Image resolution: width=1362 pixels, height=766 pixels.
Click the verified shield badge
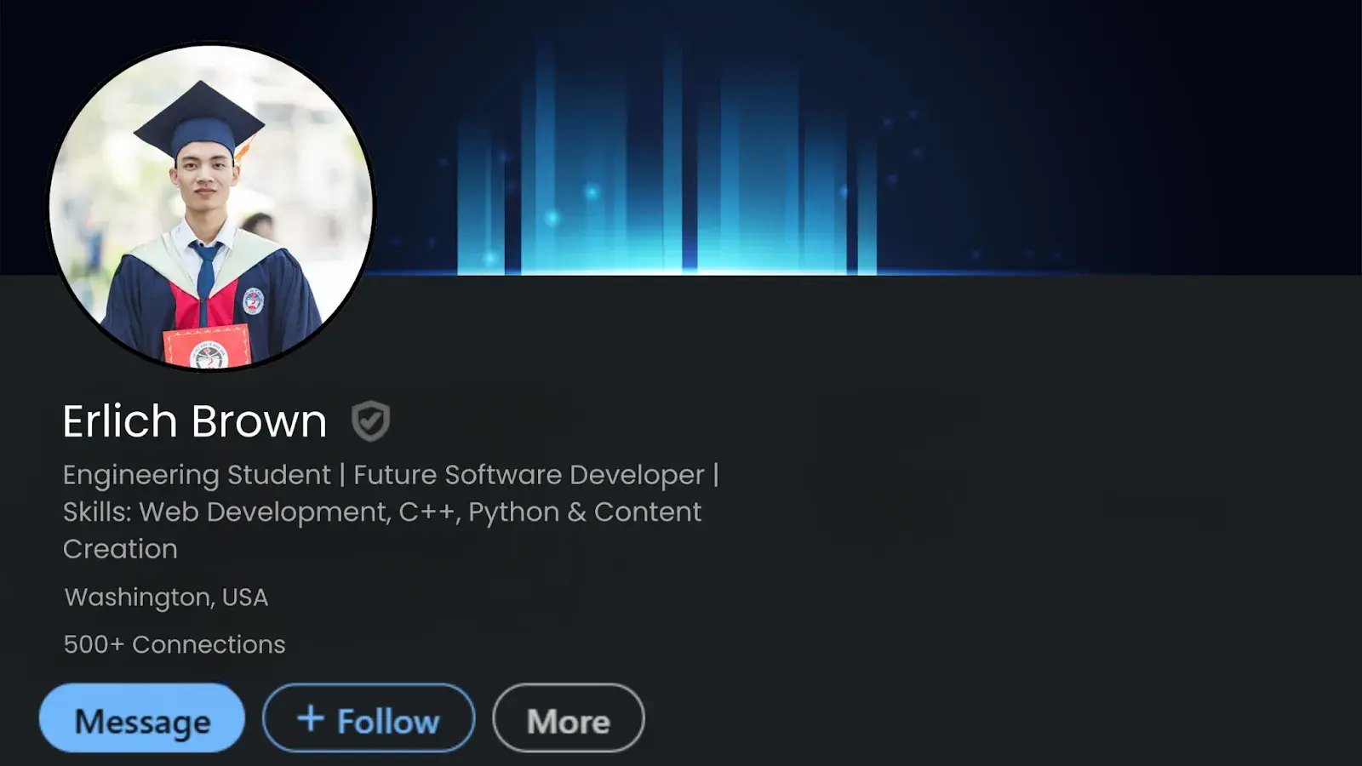pos(370,421)
